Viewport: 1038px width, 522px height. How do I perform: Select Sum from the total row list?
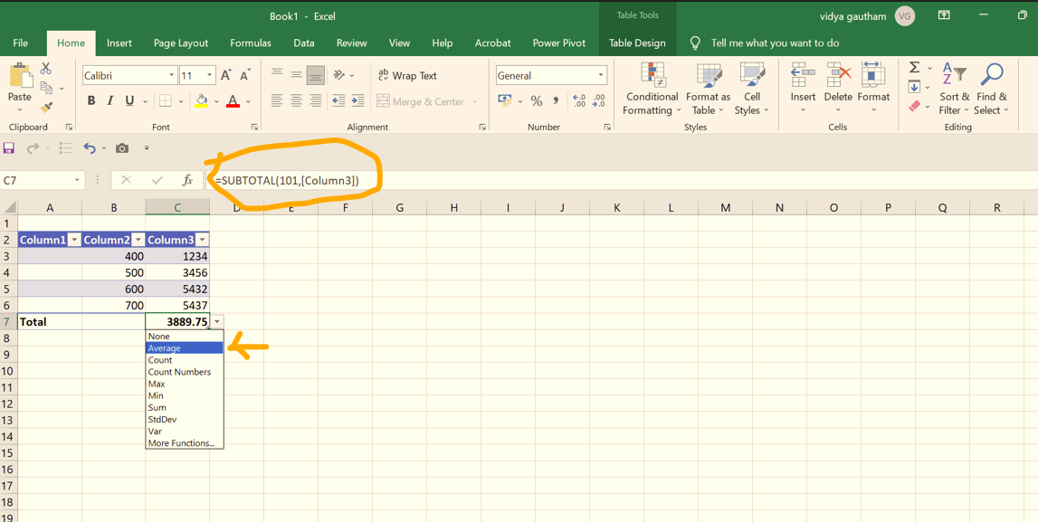[x=157, y=408]
